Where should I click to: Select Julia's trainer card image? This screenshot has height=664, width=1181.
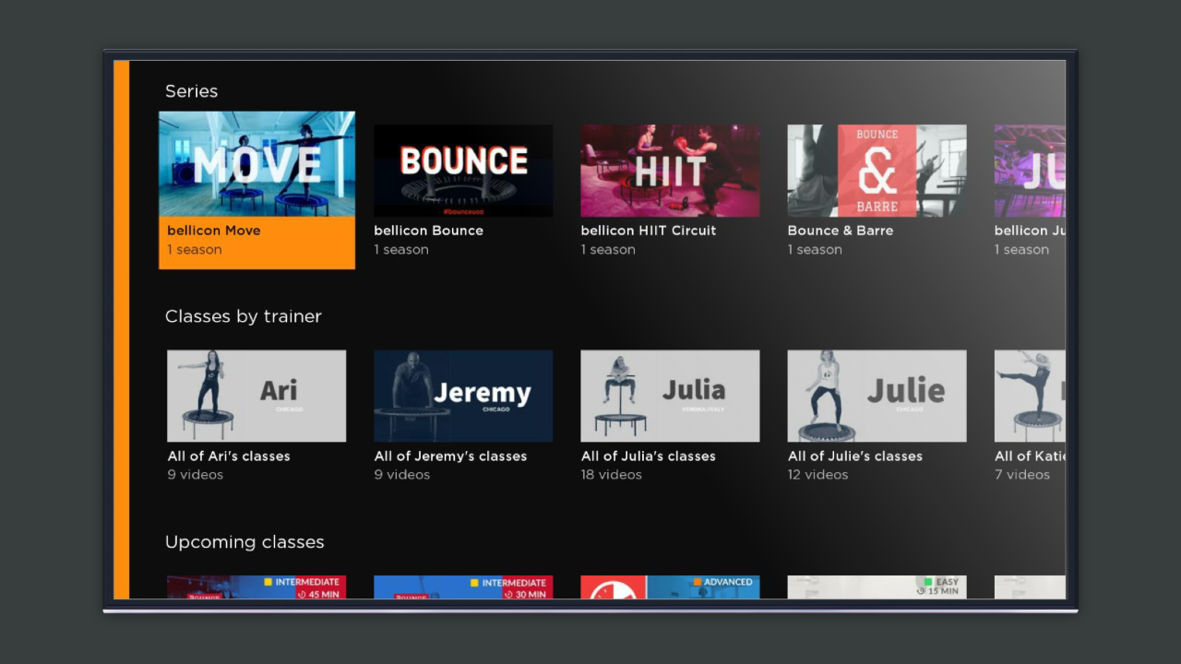(x=670, y=396)
